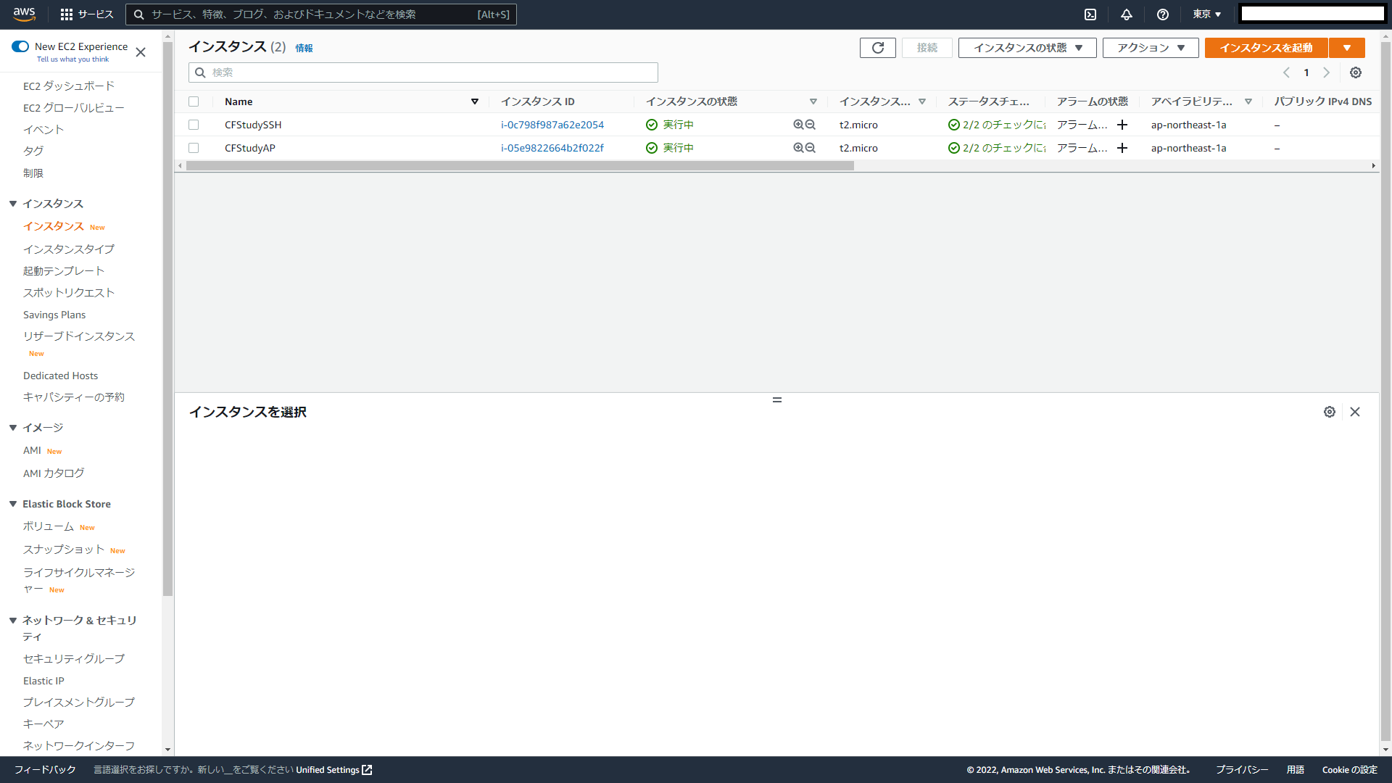Open instance ID i-05e9822664b2f022f link
The height and width of the screenshot is (783, 1392).
coord(552,148)
